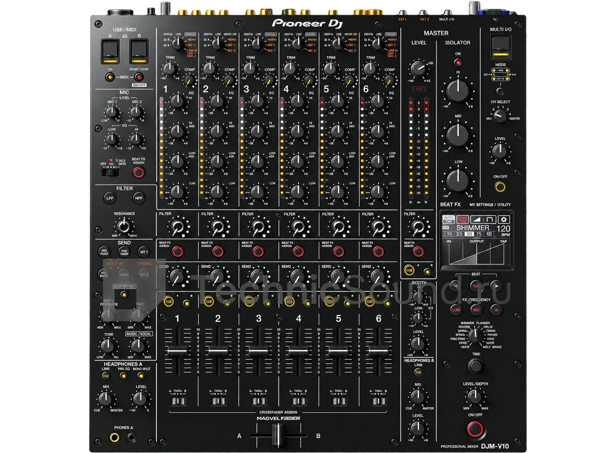
Task: Push the BEAT right arrow button
Action: click(496, 285)
